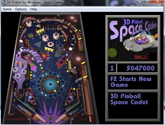
Task: Open the Help menu
Action: point(34,9)
